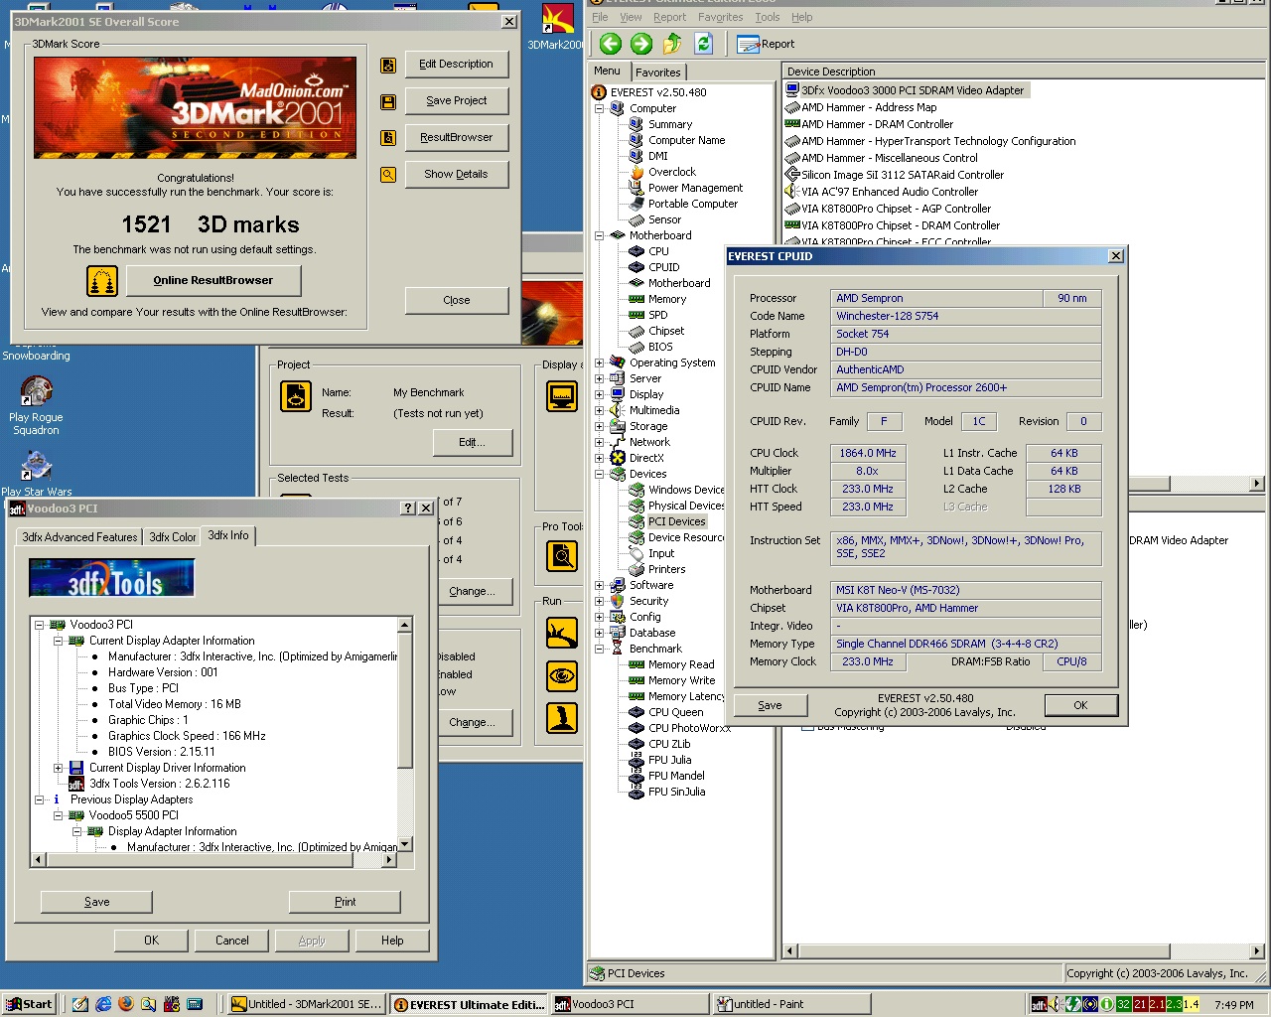Click the Run benchmark icon in 3DMark2001

(562, 633)
